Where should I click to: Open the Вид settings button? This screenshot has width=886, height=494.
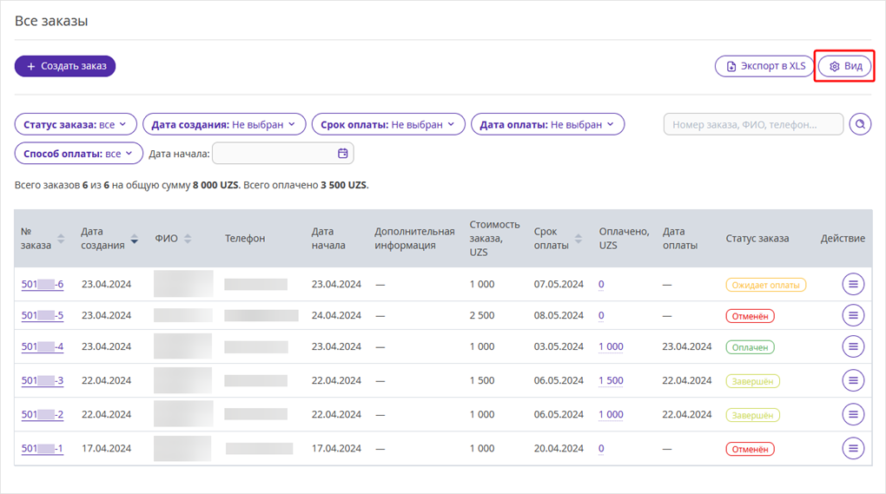845,66
